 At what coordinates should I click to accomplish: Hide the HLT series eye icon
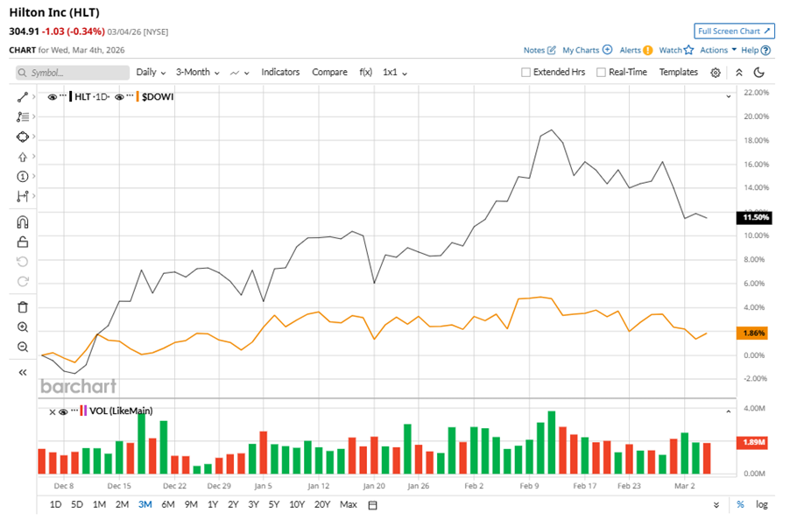(x=52, y=97)
